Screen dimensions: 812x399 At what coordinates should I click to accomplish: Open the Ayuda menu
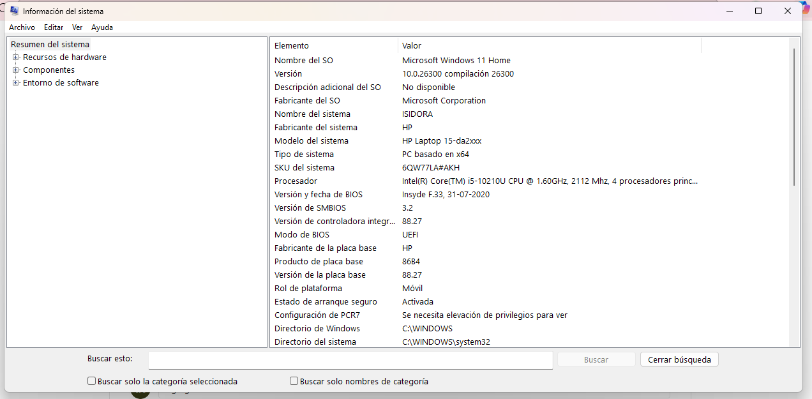102,27
